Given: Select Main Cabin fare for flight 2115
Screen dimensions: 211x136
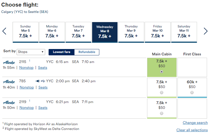Looking at the screenshot, I should pos(162,72).
